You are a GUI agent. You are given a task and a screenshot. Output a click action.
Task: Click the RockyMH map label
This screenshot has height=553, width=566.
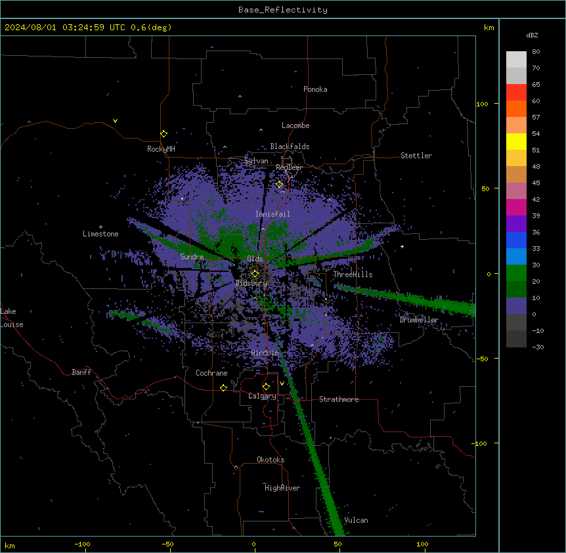161,149
